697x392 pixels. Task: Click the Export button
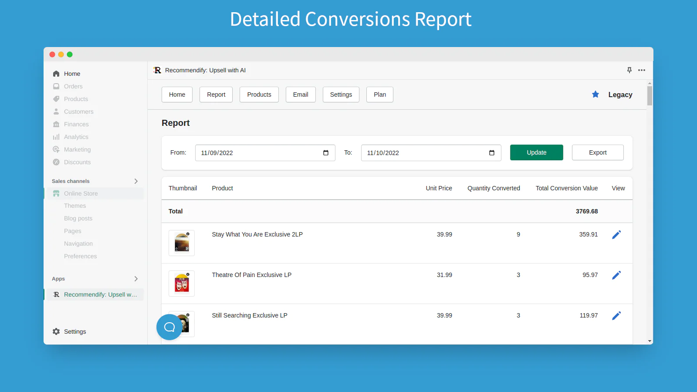597,152
